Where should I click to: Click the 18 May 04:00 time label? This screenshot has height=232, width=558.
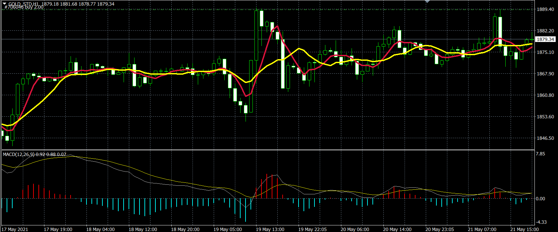[100, 229]
